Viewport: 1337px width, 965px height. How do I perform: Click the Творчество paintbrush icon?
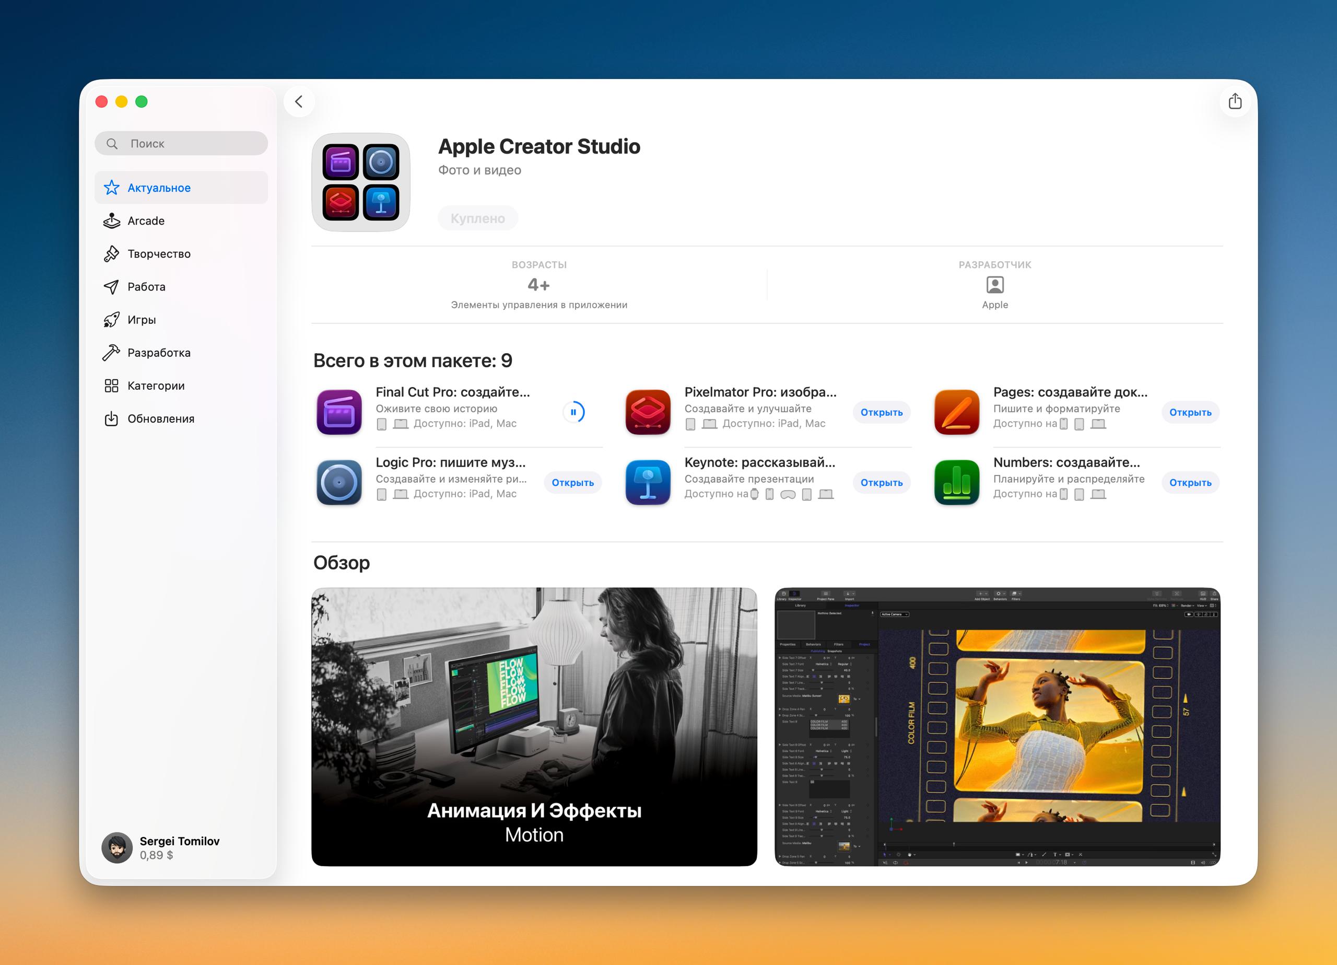(x=111, y=253)
